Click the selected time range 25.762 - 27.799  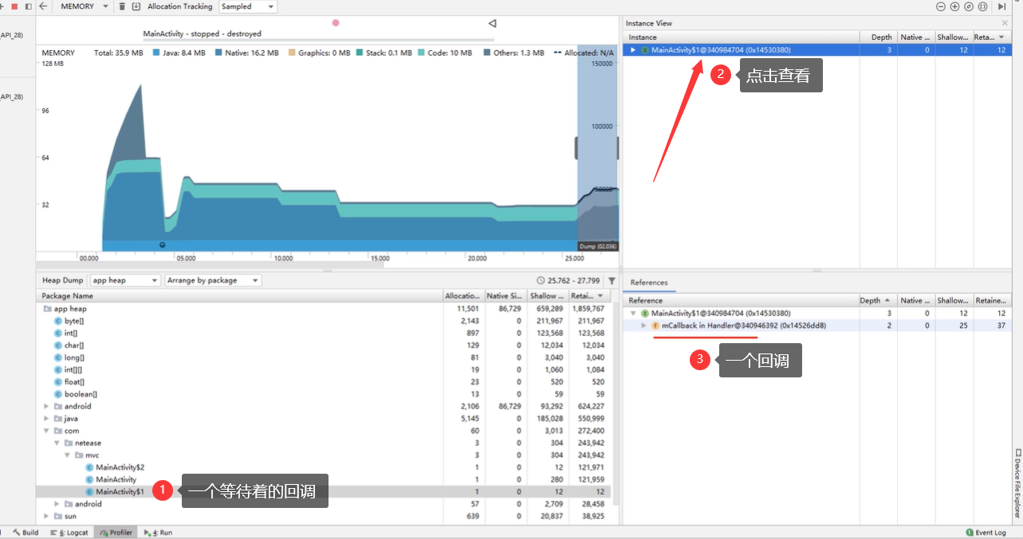point(570,280)
